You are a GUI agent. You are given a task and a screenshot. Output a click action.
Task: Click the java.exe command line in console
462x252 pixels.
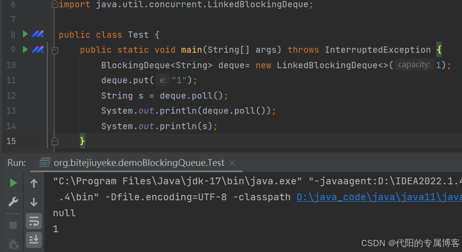[x=178, y=181]
